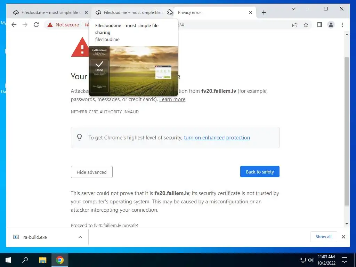The width and height of the screenshot is (356, 267).
Task: Open the Windows Start menu
Action: click(8, 260)
